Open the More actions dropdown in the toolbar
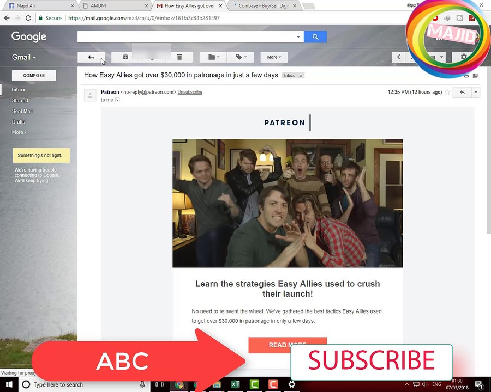 point(274,57)
